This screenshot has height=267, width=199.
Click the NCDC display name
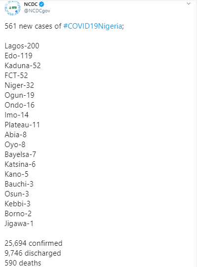pos(31,4)
